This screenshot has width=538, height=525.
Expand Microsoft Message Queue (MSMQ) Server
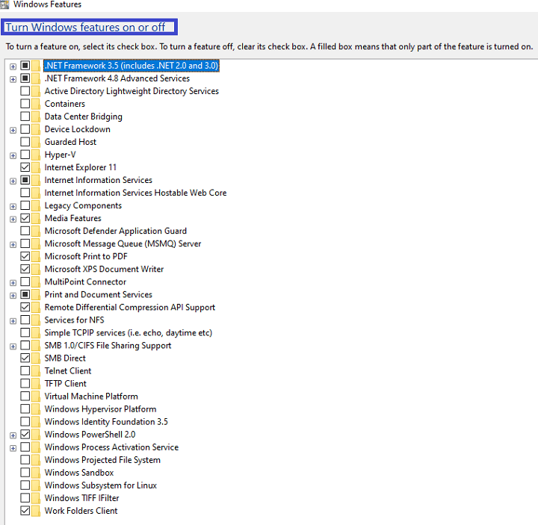(13, 245)
